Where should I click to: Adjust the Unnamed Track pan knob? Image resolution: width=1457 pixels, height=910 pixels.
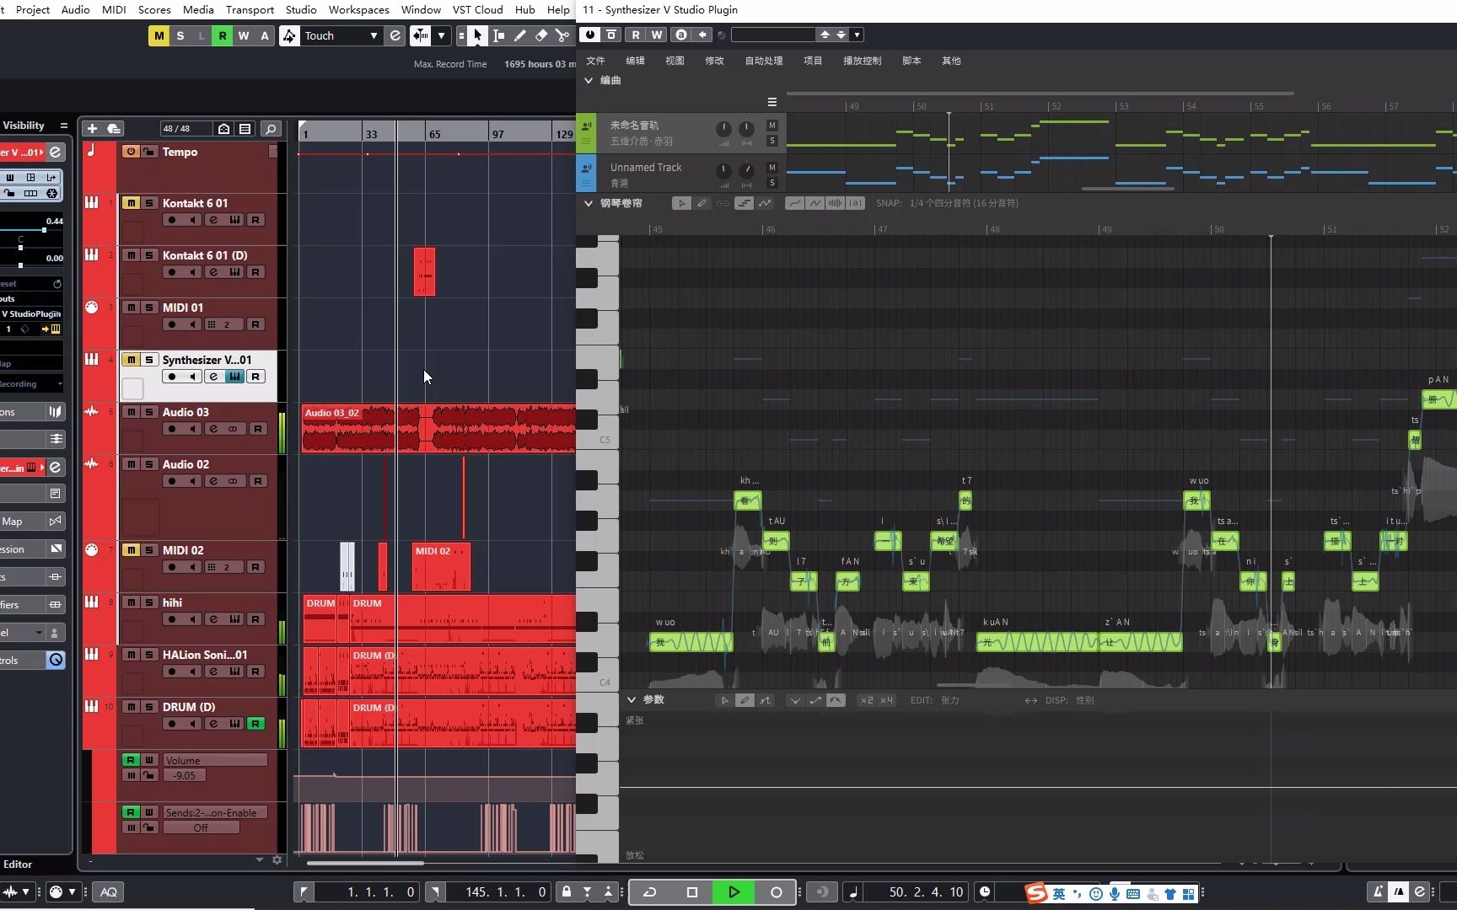(x=746, y=170)
